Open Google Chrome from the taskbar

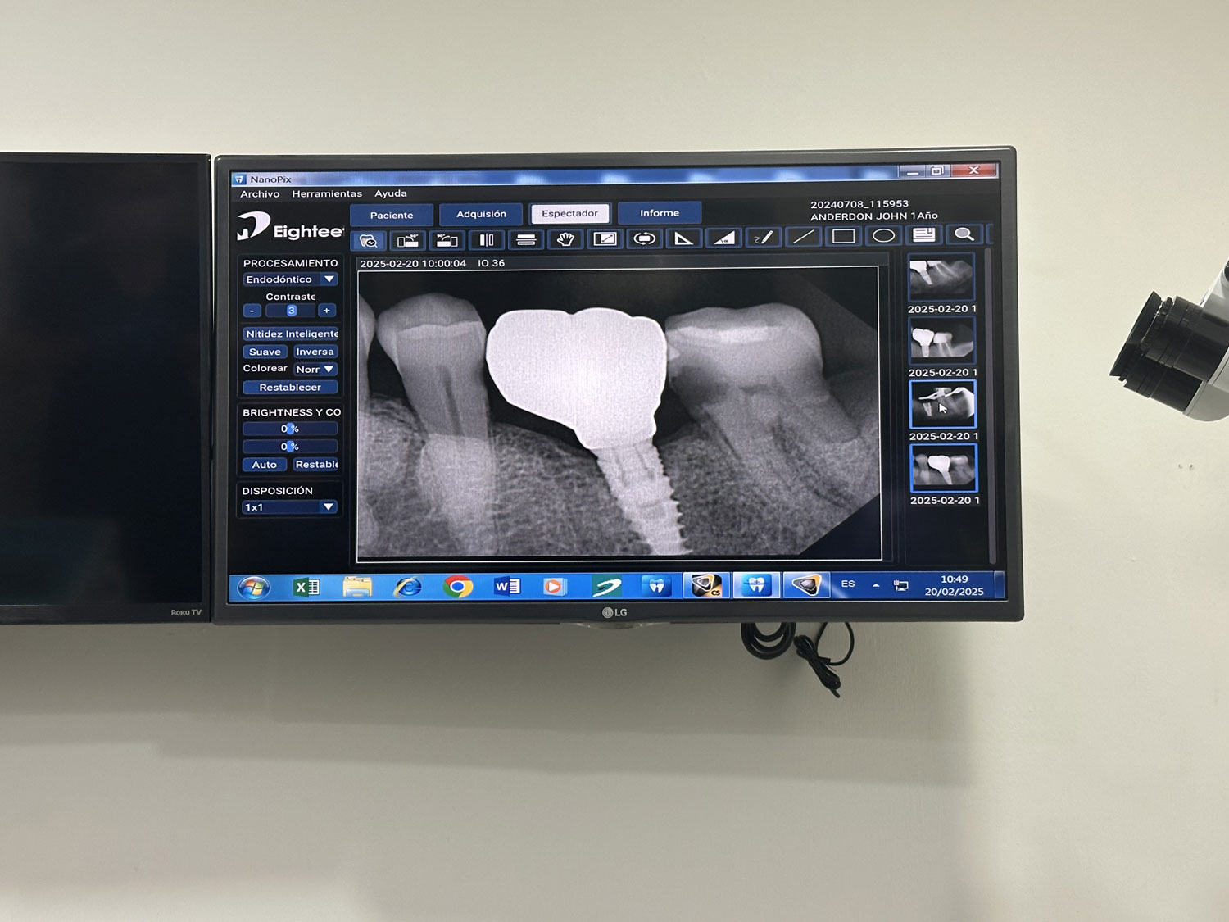458,587
